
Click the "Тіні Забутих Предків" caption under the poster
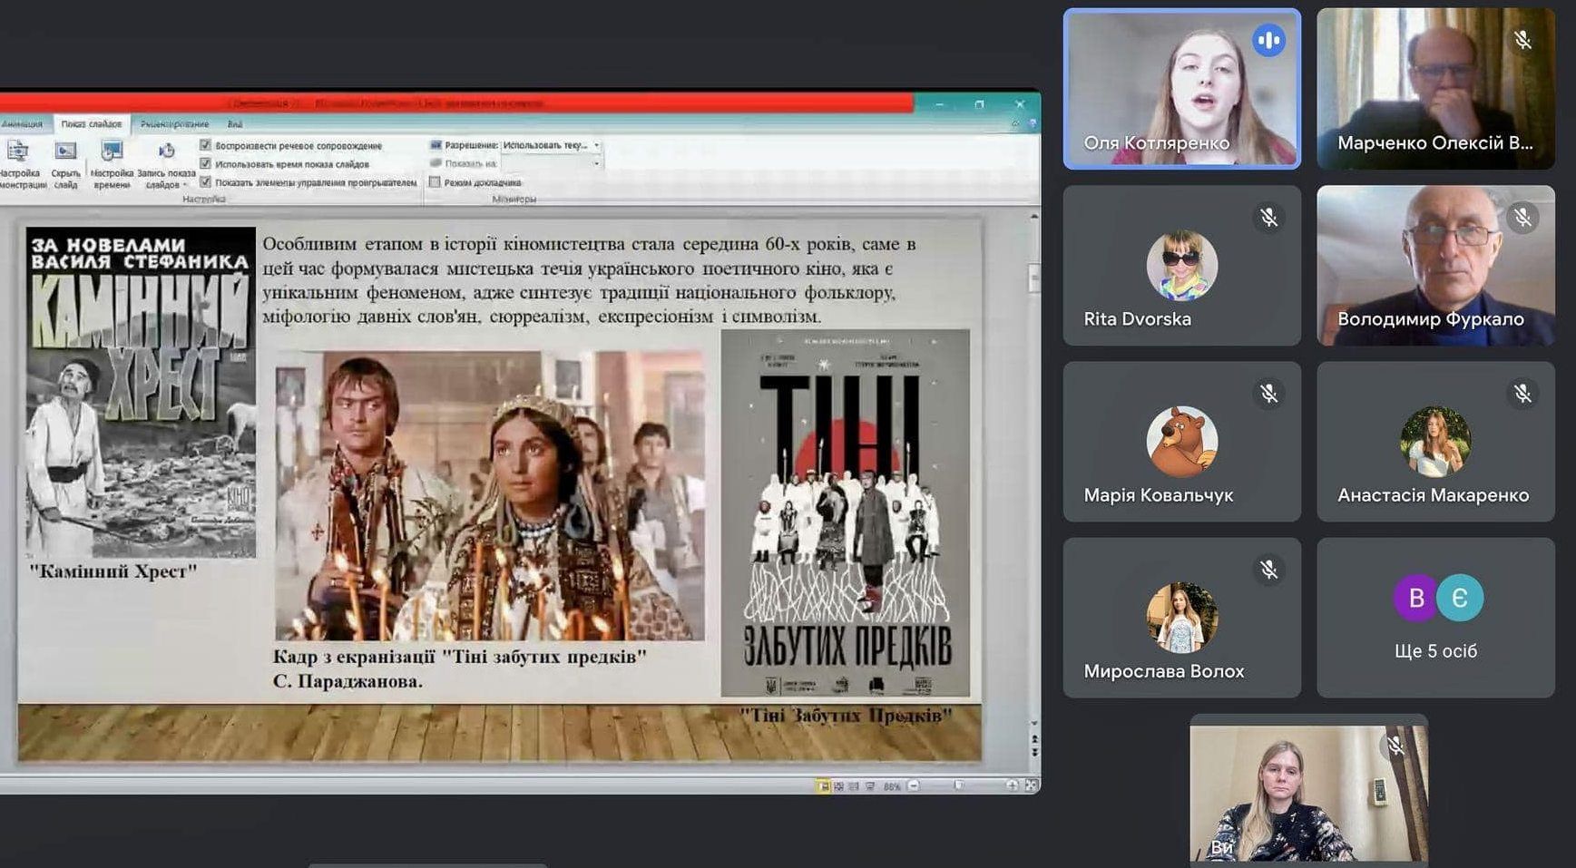pos(846,715)
